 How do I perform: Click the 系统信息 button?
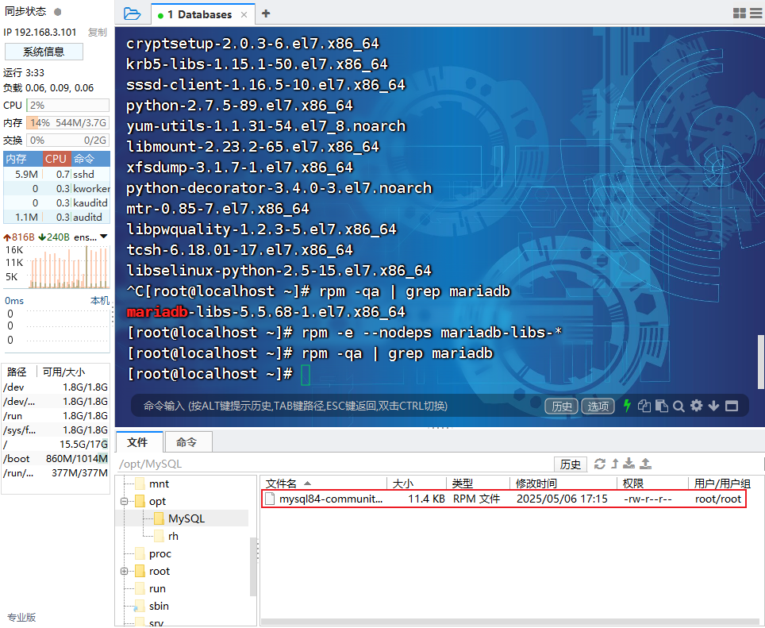[44, 52]
